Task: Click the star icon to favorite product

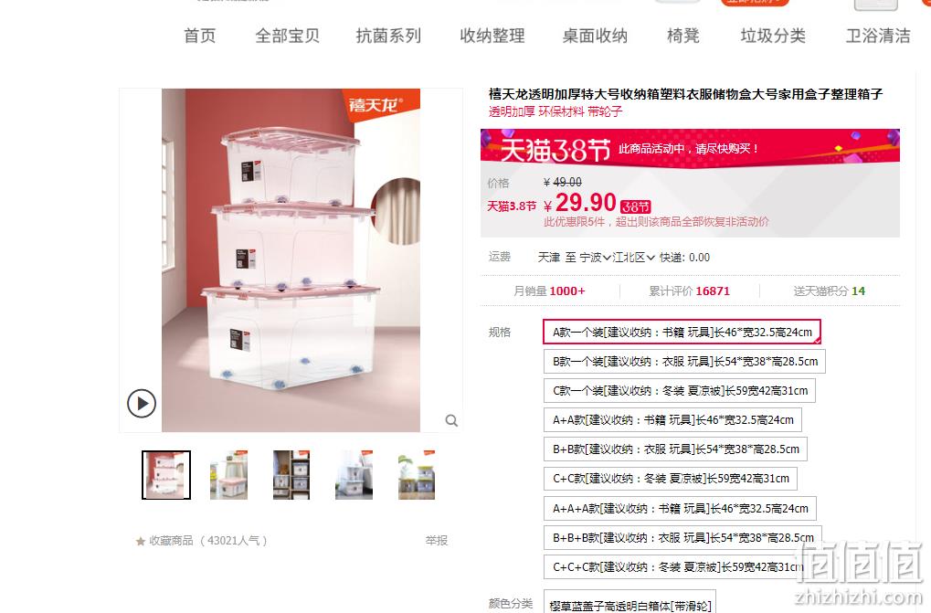Action: click(140, 541)
